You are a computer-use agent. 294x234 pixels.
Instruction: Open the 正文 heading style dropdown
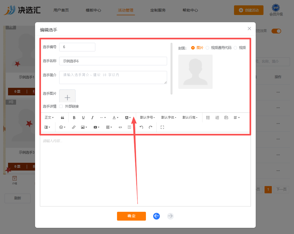(49, 118)
